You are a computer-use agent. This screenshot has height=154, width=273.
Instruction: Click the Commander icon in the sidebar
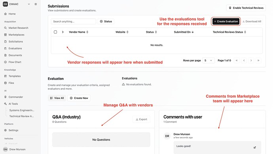pyautogui.click(x=6, y=97)
